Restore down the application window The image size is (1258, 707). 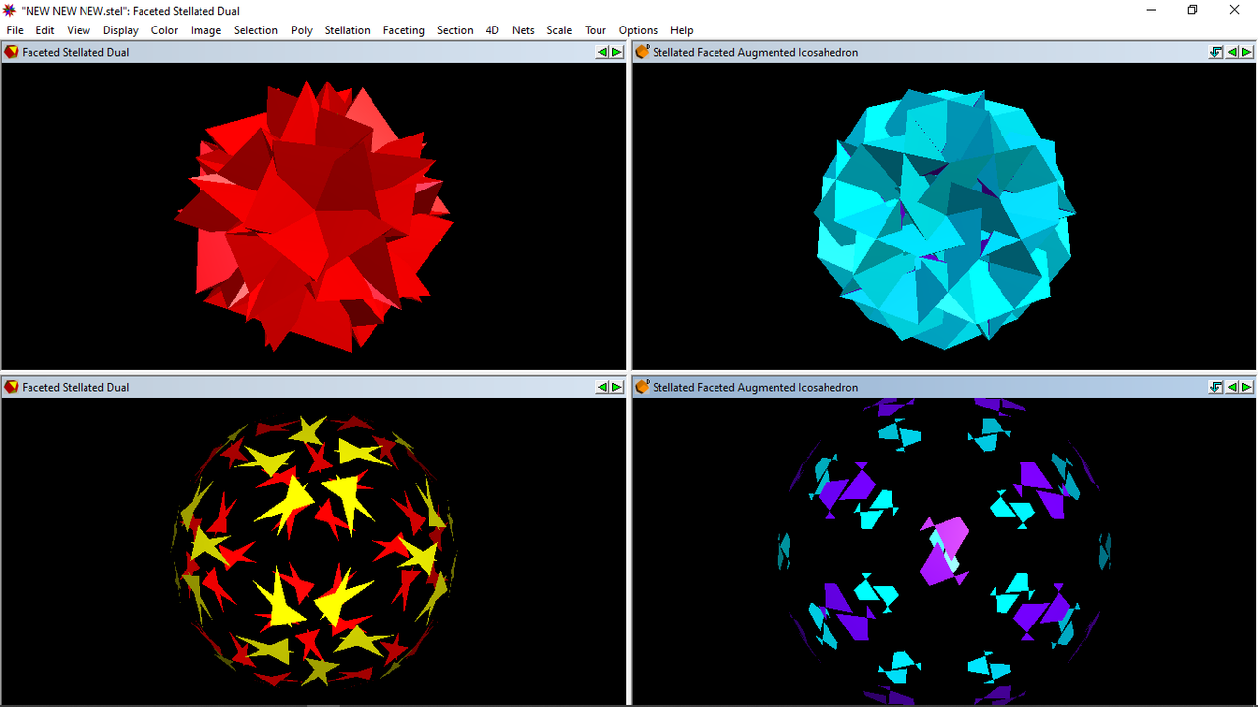[x=1192, y=10]
